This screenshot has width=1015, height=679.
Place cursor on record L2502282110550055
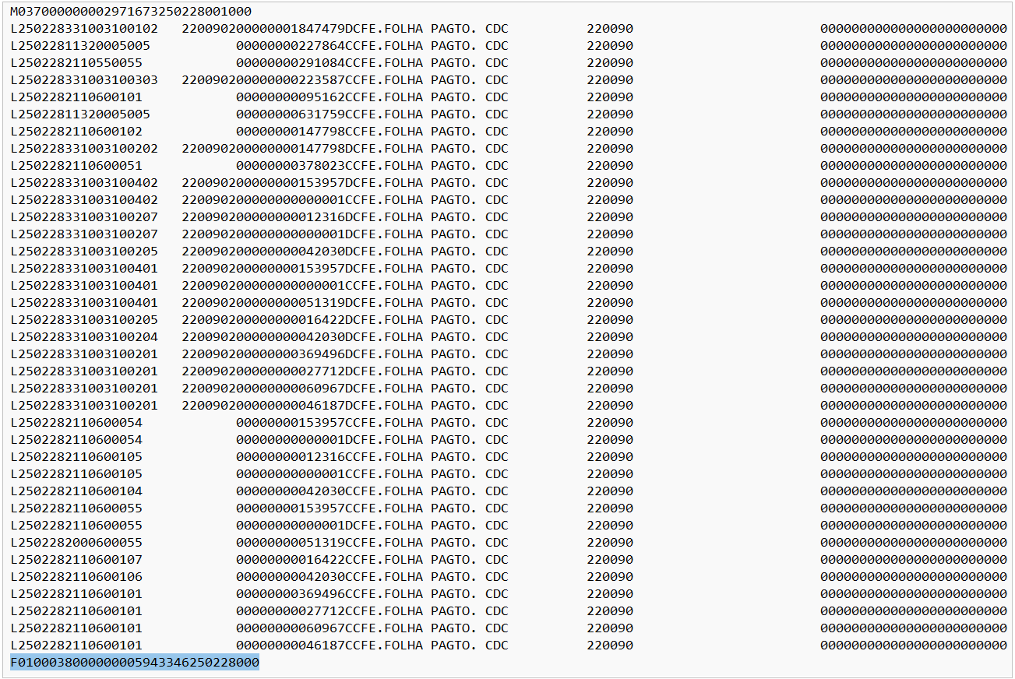pyautogui.click(x=76, y=63)
